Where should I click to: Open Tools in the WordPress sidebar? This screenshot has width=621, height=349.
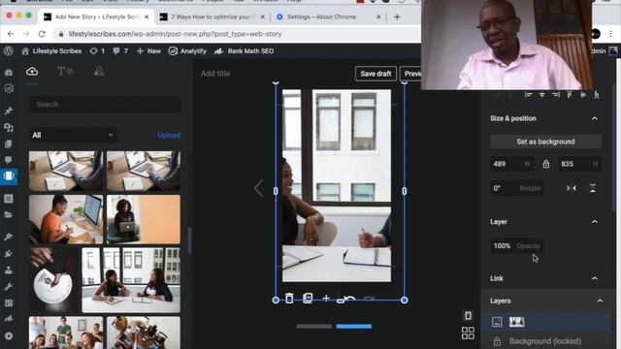pyautogui.click(x=9, y=287)
